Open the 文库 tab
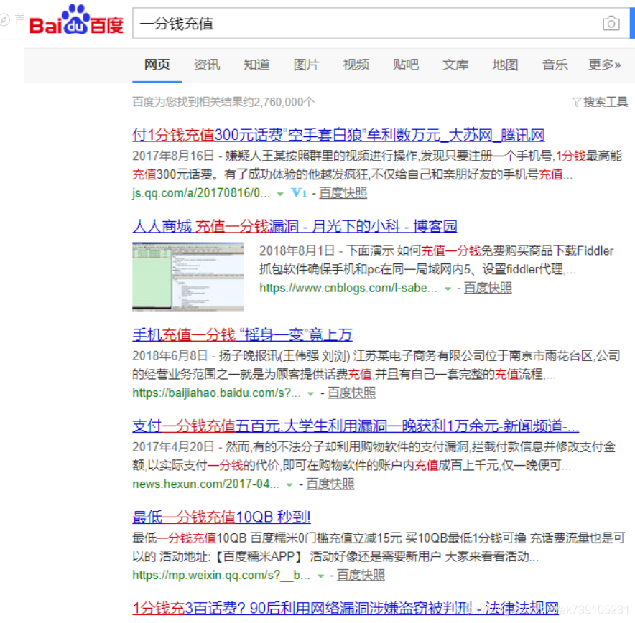Viewport: 635px width, 623px height. point(455,65)
